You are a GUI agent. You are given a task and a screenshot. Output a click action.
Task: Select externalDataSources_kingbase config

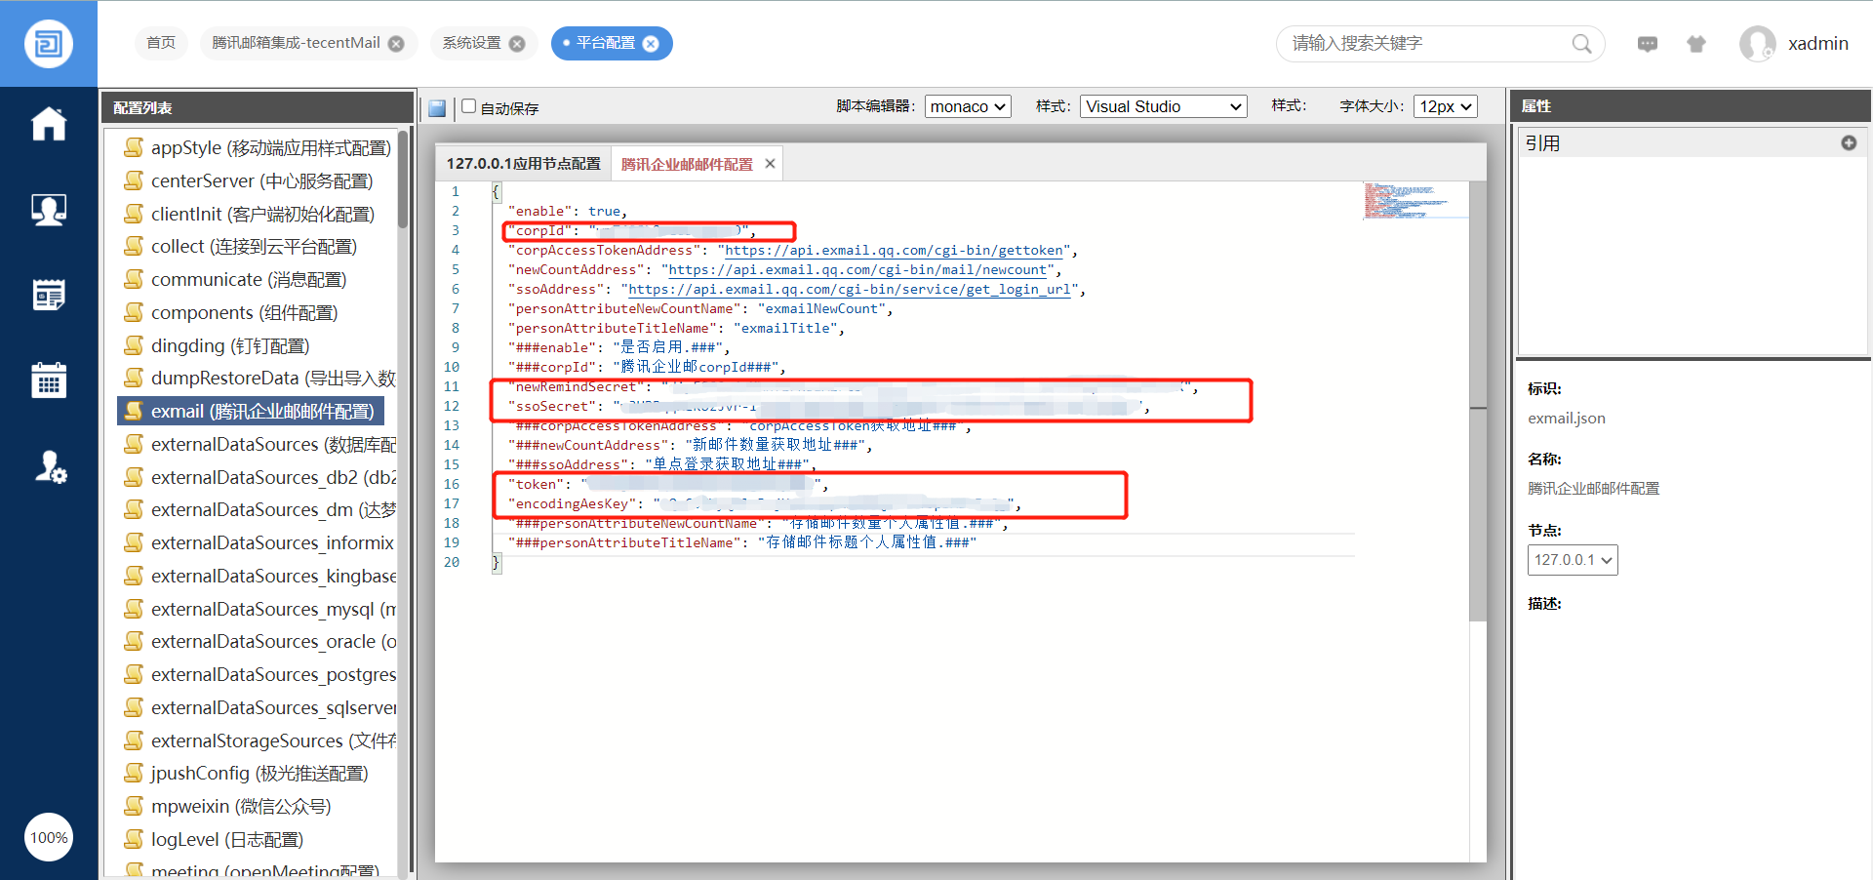[x=258, y=577]
